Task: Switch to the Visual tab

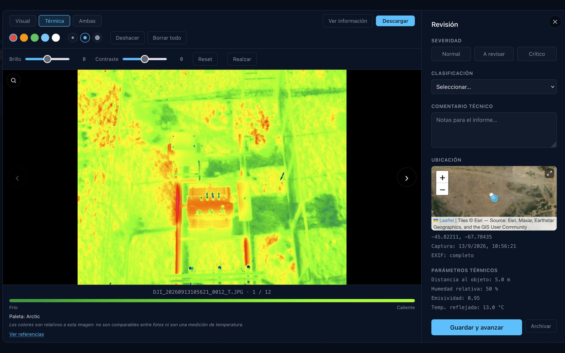Action: pos(23,21)
